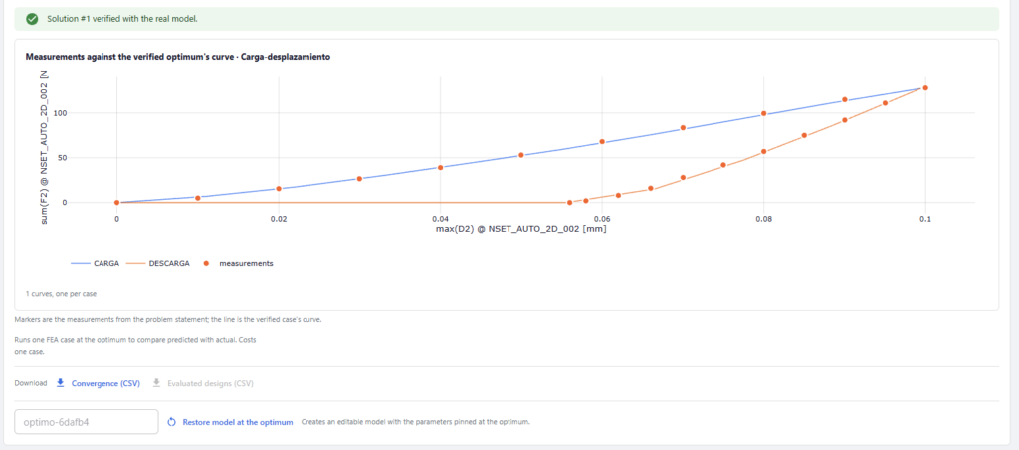
Task: Click the '1 curves, one per case' caption
Action: coord(61,294)
